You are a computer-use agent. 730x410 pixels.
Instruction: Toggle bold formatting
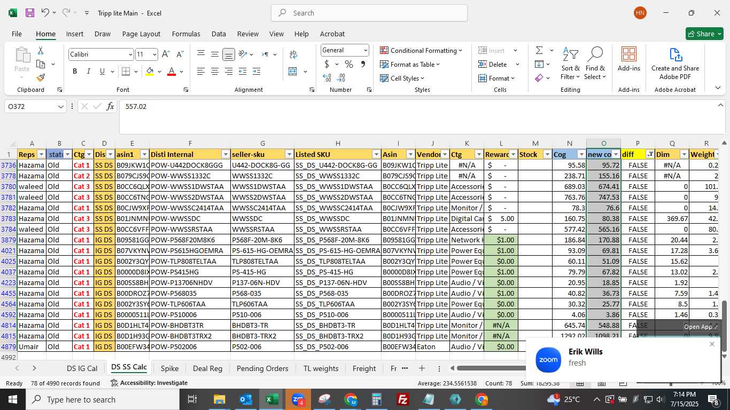coord(75,72)
